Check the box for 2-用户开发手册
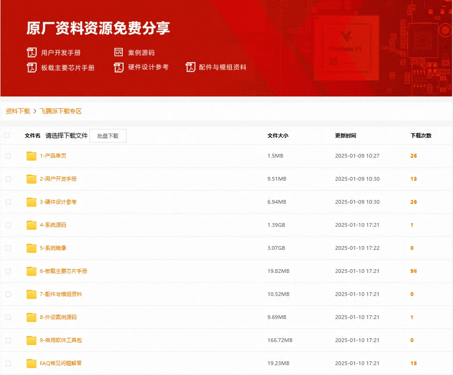 click(8, 179)
